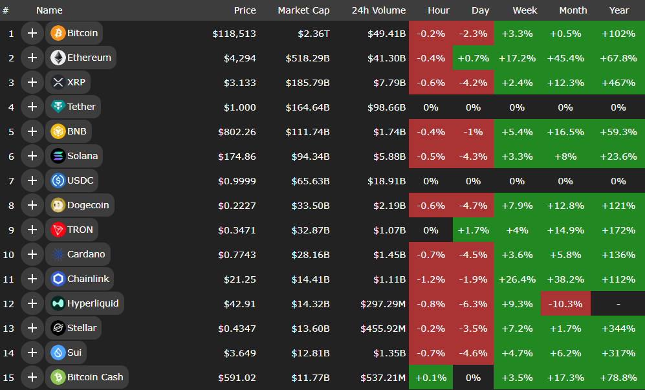Click Stellar's price value $0.4347
This screenshot has width=645, height=390.
point(237,328)
